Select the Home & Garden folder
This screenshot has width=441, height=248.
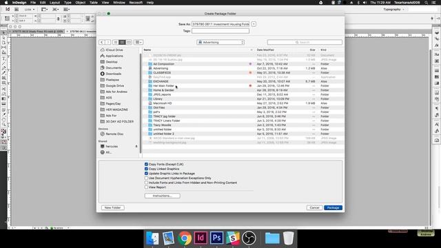(x=243, y=90)
